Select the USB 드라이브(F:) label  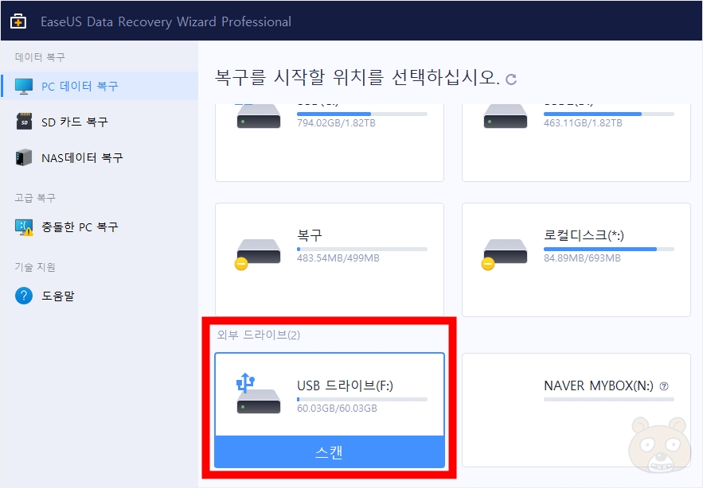345,385
